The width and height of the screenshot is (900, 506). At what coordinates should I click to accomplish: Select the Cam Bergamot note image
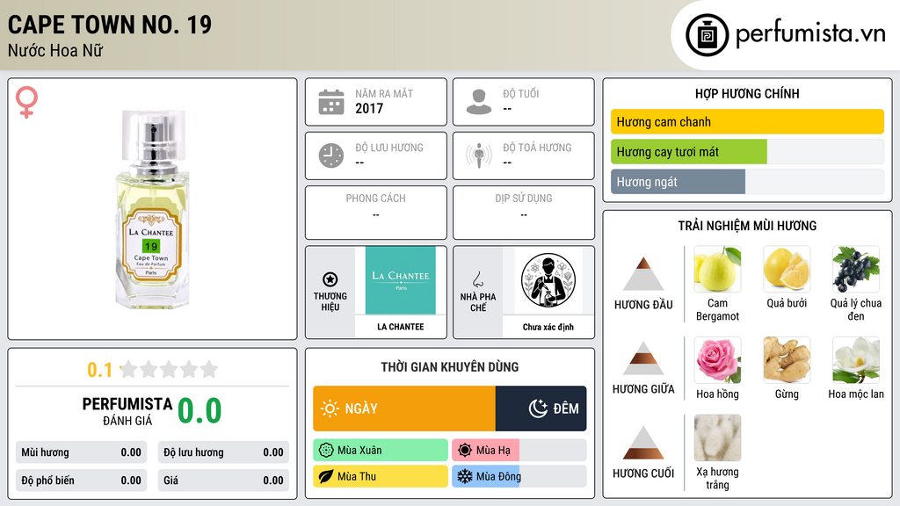coord(717,269)
